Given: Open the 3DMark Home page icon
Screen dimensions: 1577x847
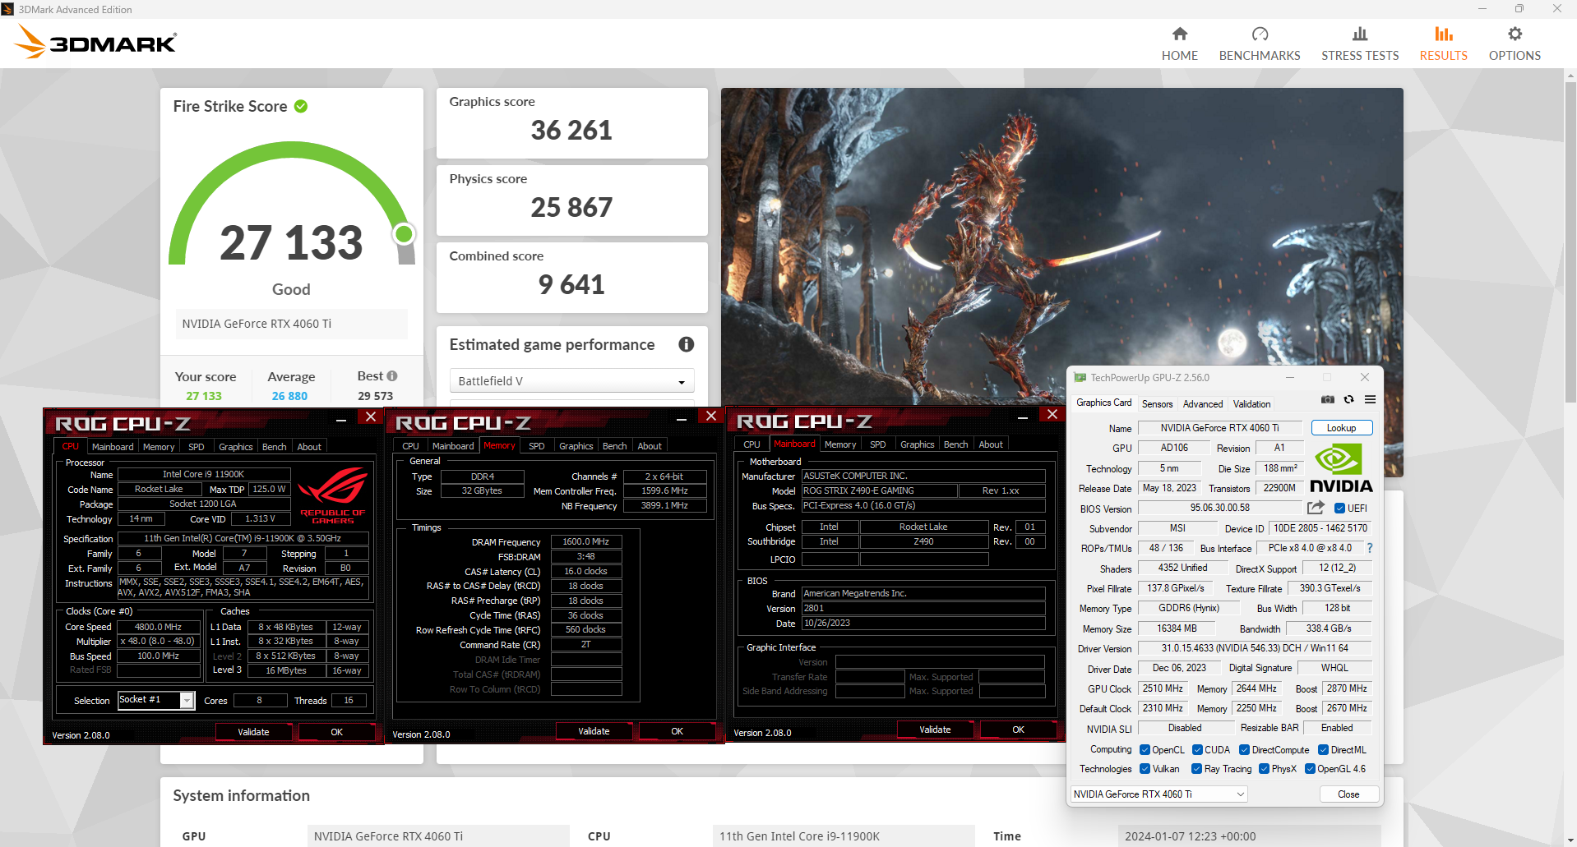Looking at the screenshot, I should (1179, 34).
